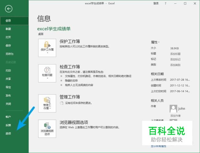Select 关闭 in the sidebar
The width and height of the screenshot is (200, 153).
pos(8,104)
